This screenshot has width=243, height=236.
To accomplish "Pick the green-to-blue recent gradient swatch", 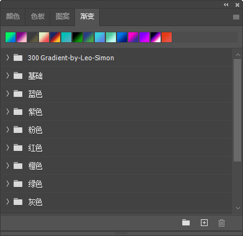I will (11, 37).
